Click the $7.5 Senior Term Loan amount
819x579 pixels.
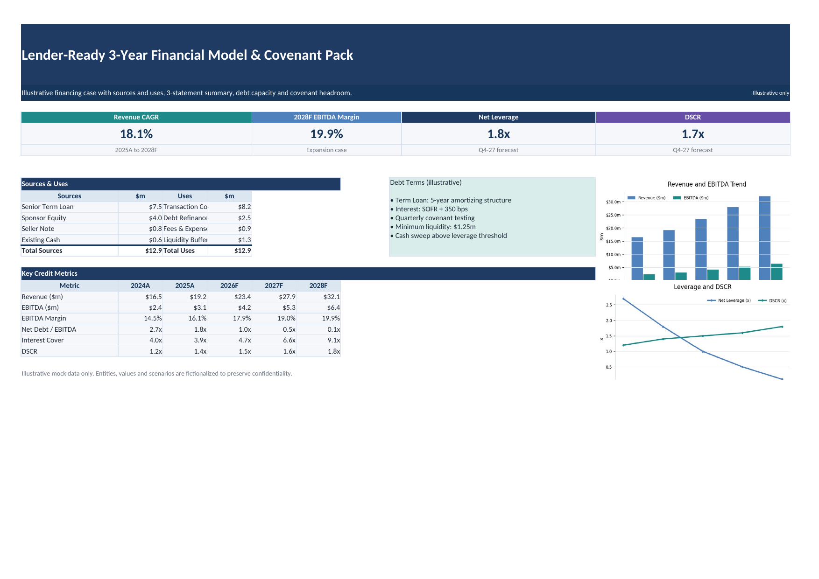141,207
